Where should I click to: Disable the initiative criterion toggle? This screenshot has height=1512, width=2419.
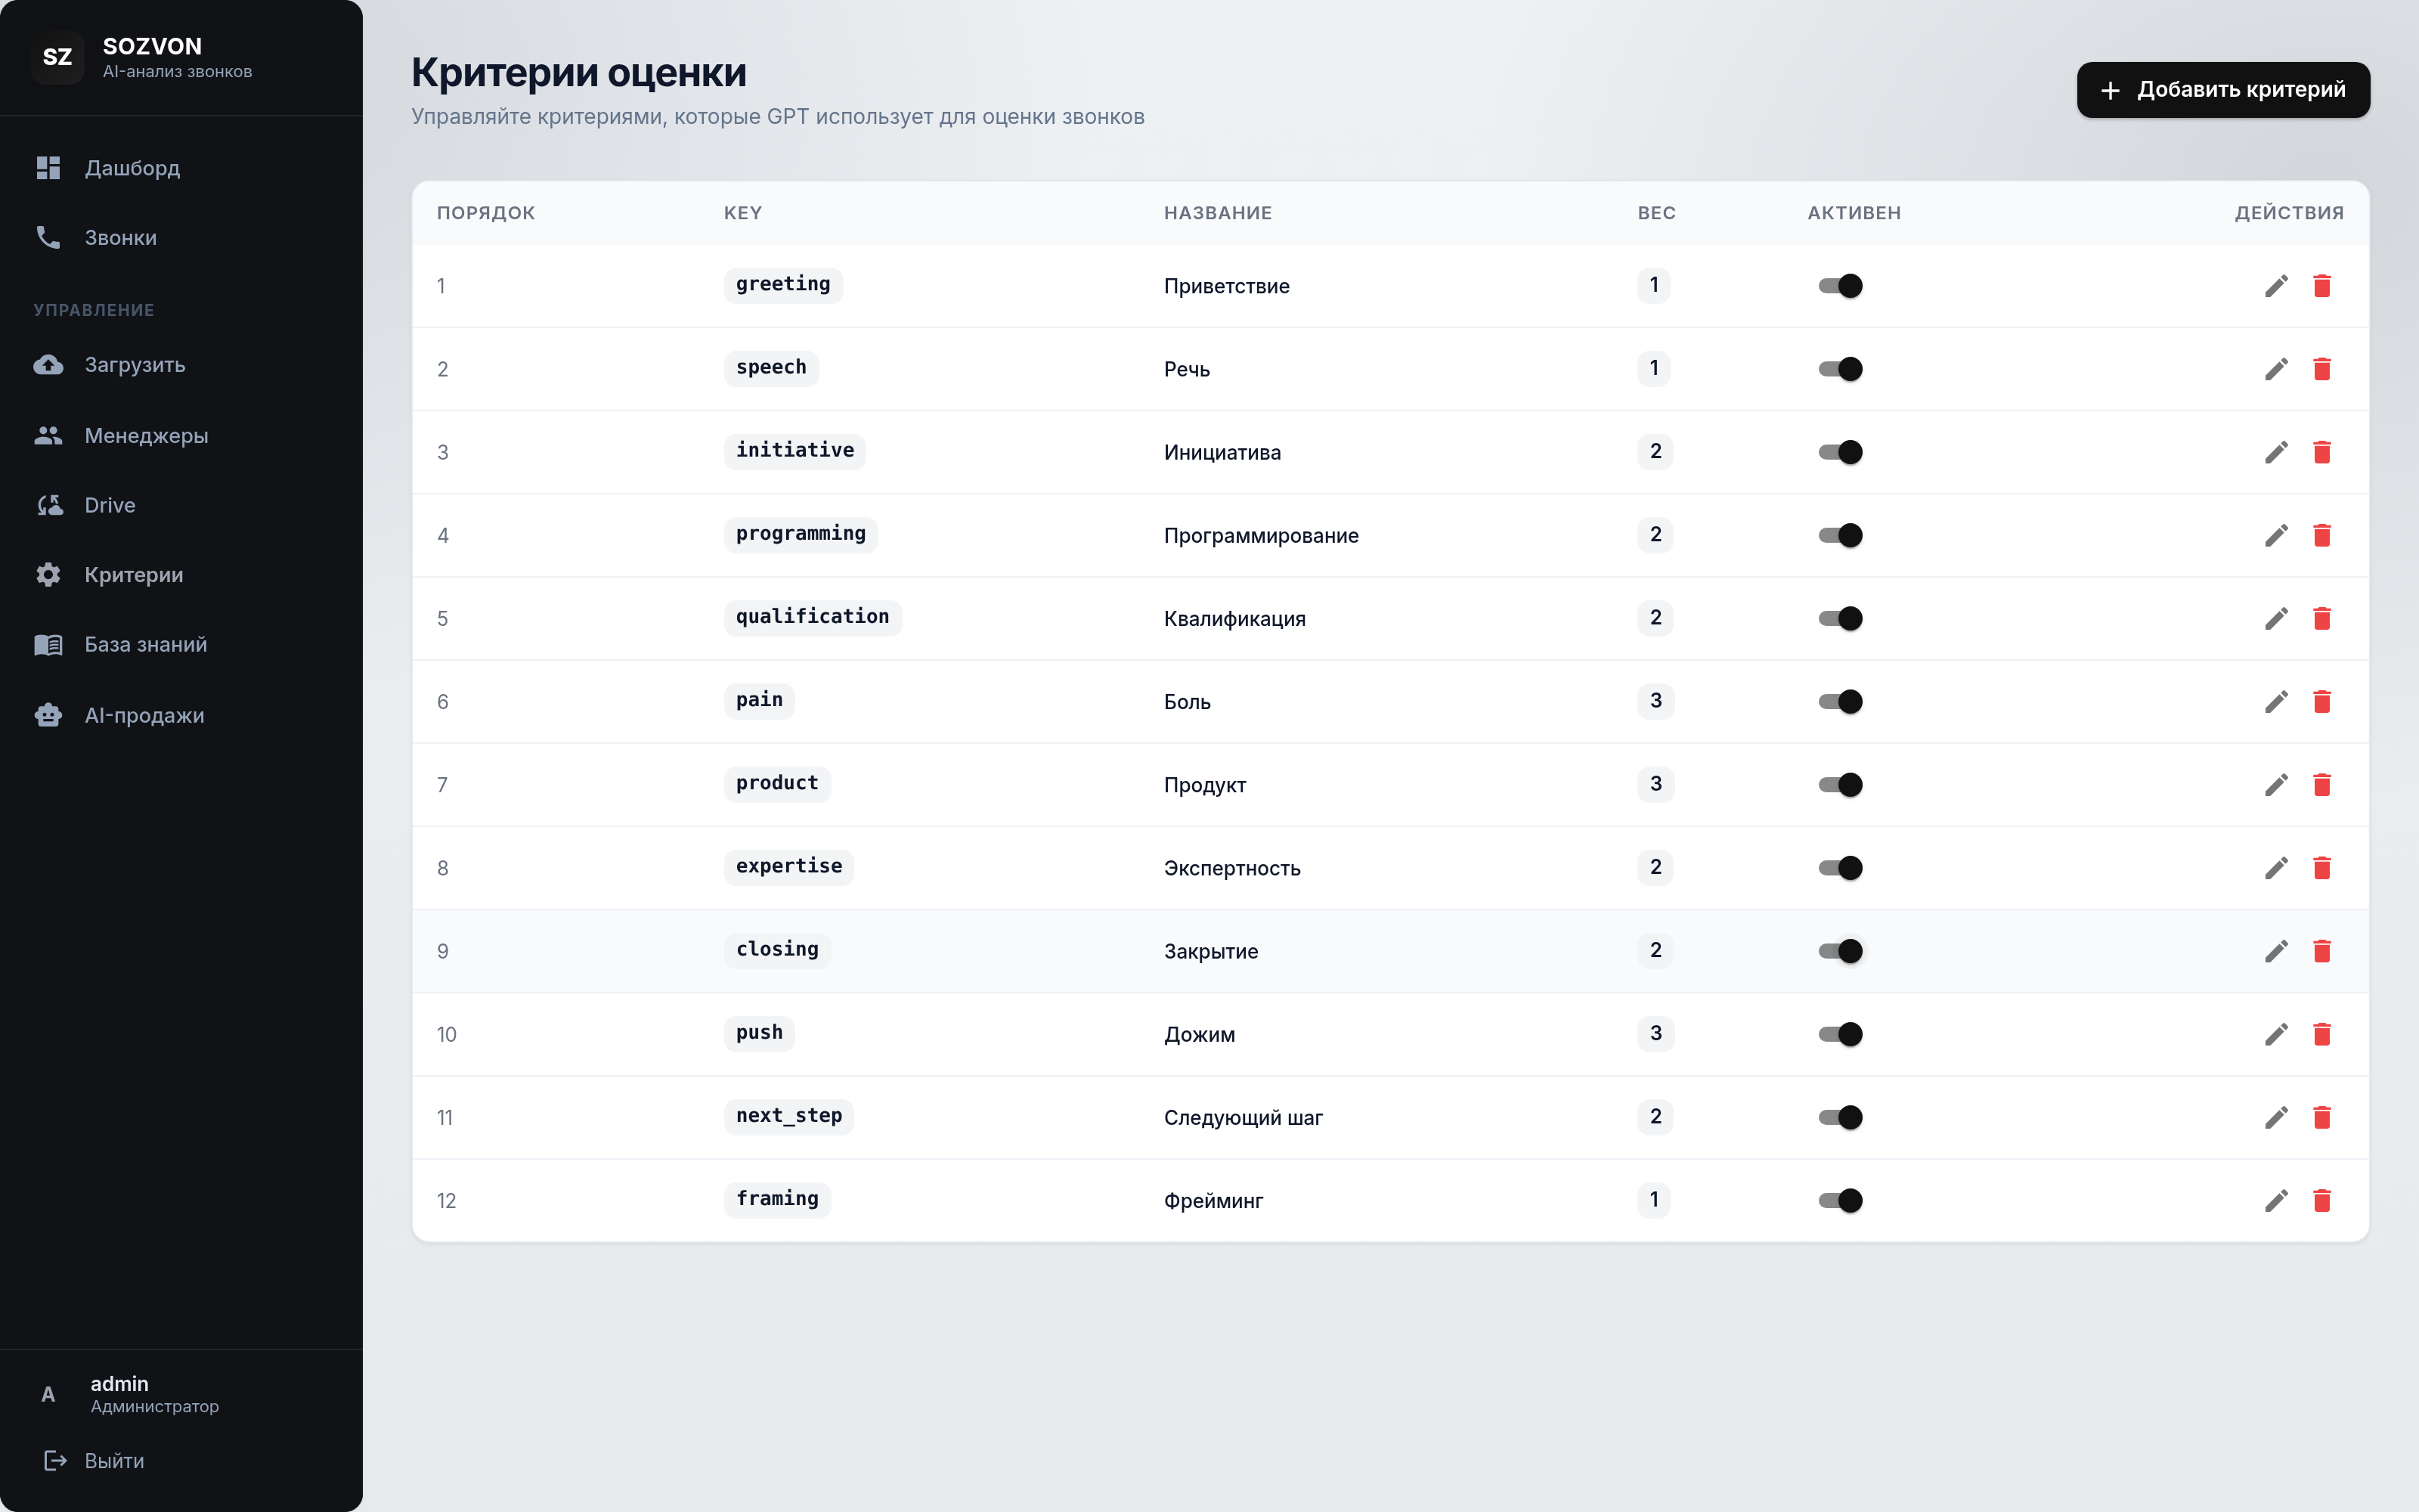pyautogui.click(x=1840, y=452)
